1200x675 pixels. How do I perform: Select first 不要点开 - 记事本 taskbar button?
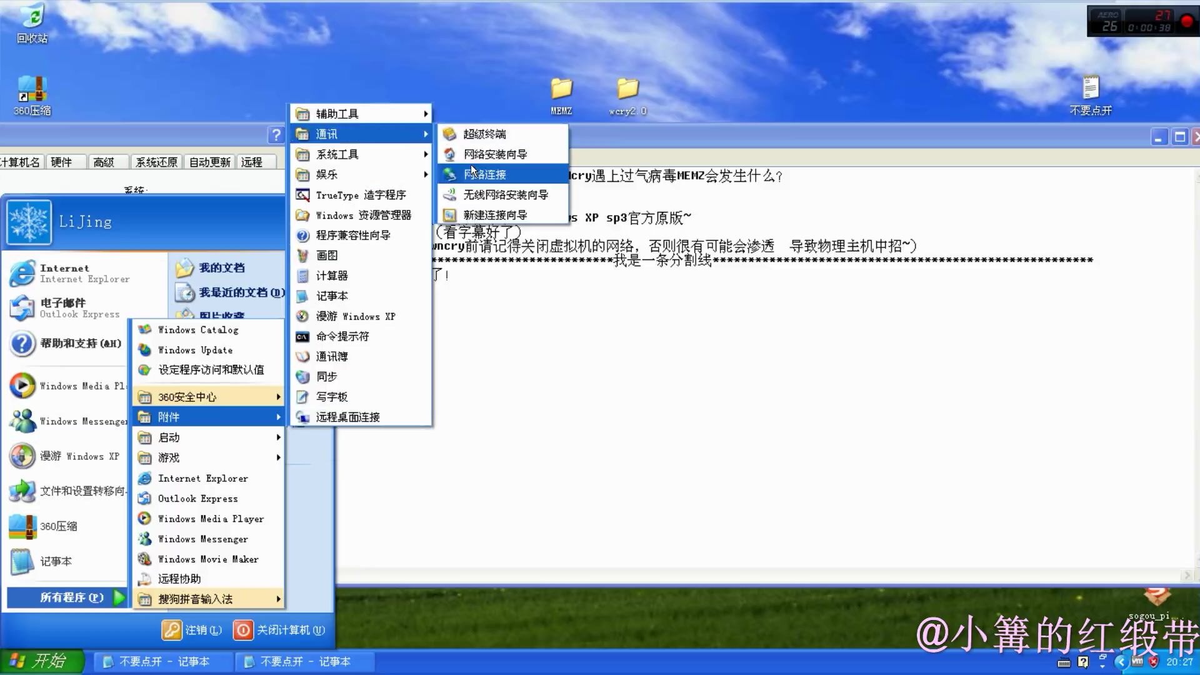coord(162,661)
